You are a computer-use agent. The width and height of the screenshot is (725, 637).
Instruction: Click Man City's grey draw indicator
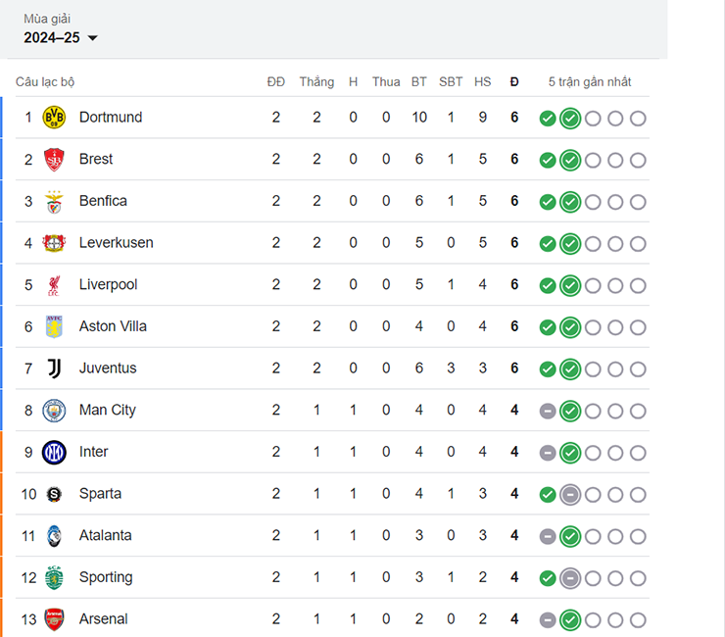[x=548, y=411]
